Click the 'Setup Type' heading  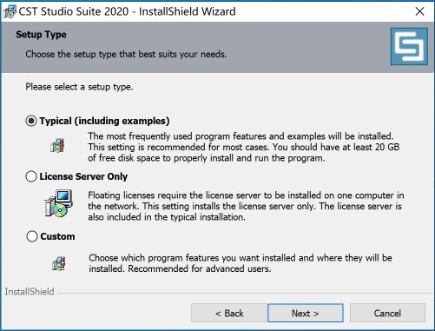[41, 35]
